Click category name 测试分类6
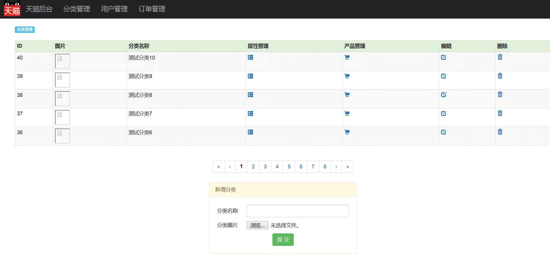The height and width of the screenshot is (257, 550). tap(140, 132)
